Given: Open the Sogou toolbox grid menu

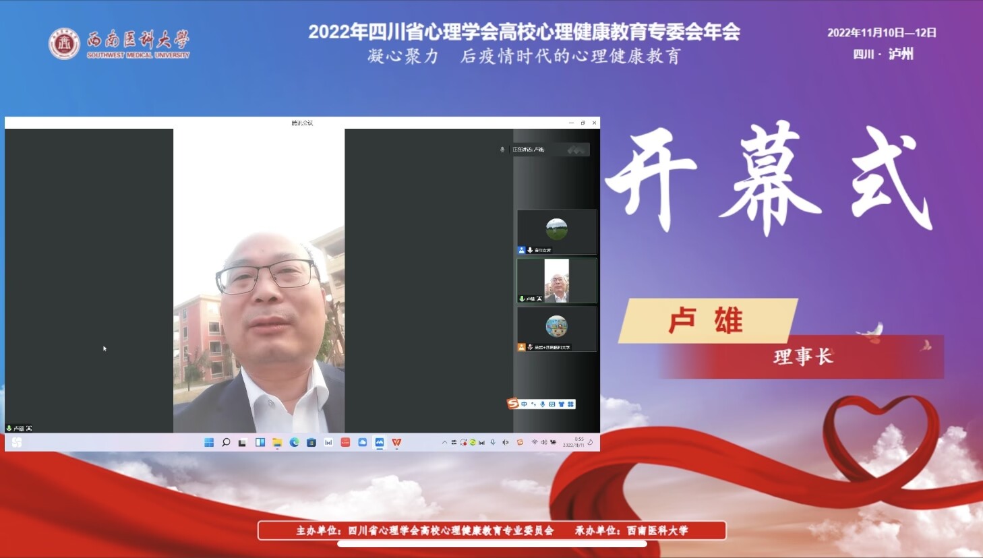Looking at the screenshot, I should pyautogui.click(x=570, y=404).
